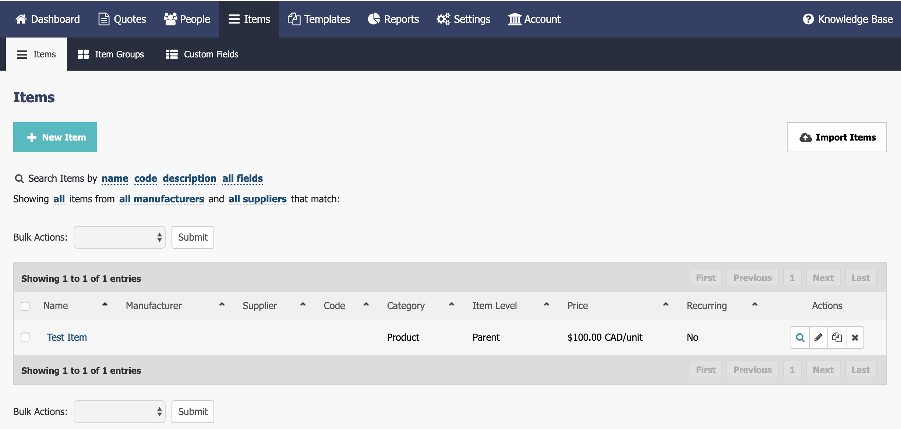Click the plus icon on New Item
Viewport: 901px width, 429px height.
[x=32, y=137]
